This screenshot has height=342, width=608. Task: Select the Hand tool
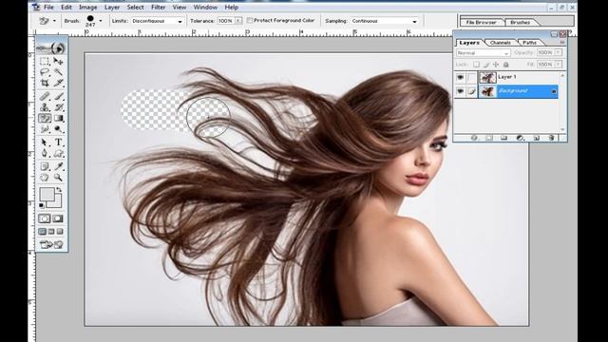pyautogui.click(x=45, y=178)
